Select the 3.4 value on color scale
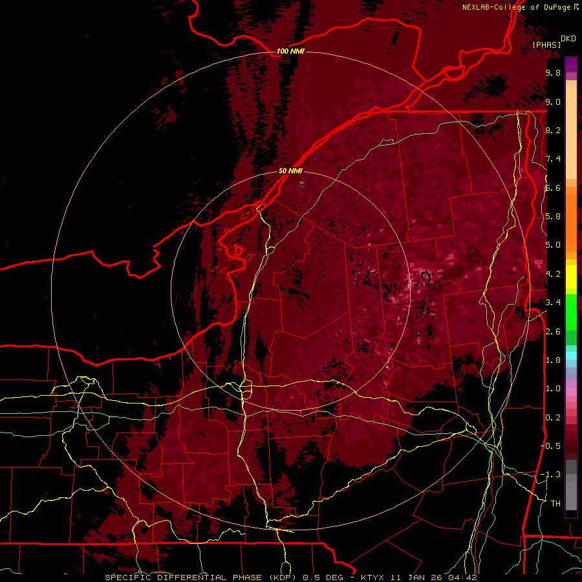Image resolution: width=582 pixels, height=582 pixels. [x=553, y=303]
